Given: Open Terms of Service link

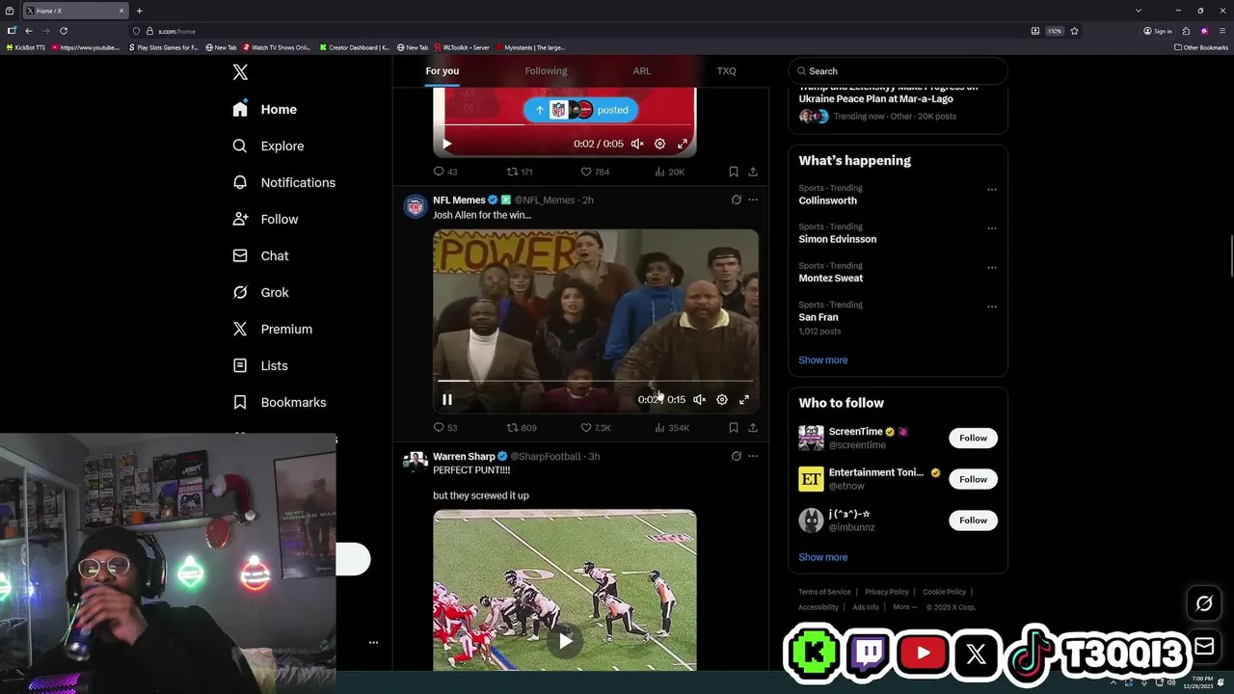Looking at the screenshot, I should (824, 592).
